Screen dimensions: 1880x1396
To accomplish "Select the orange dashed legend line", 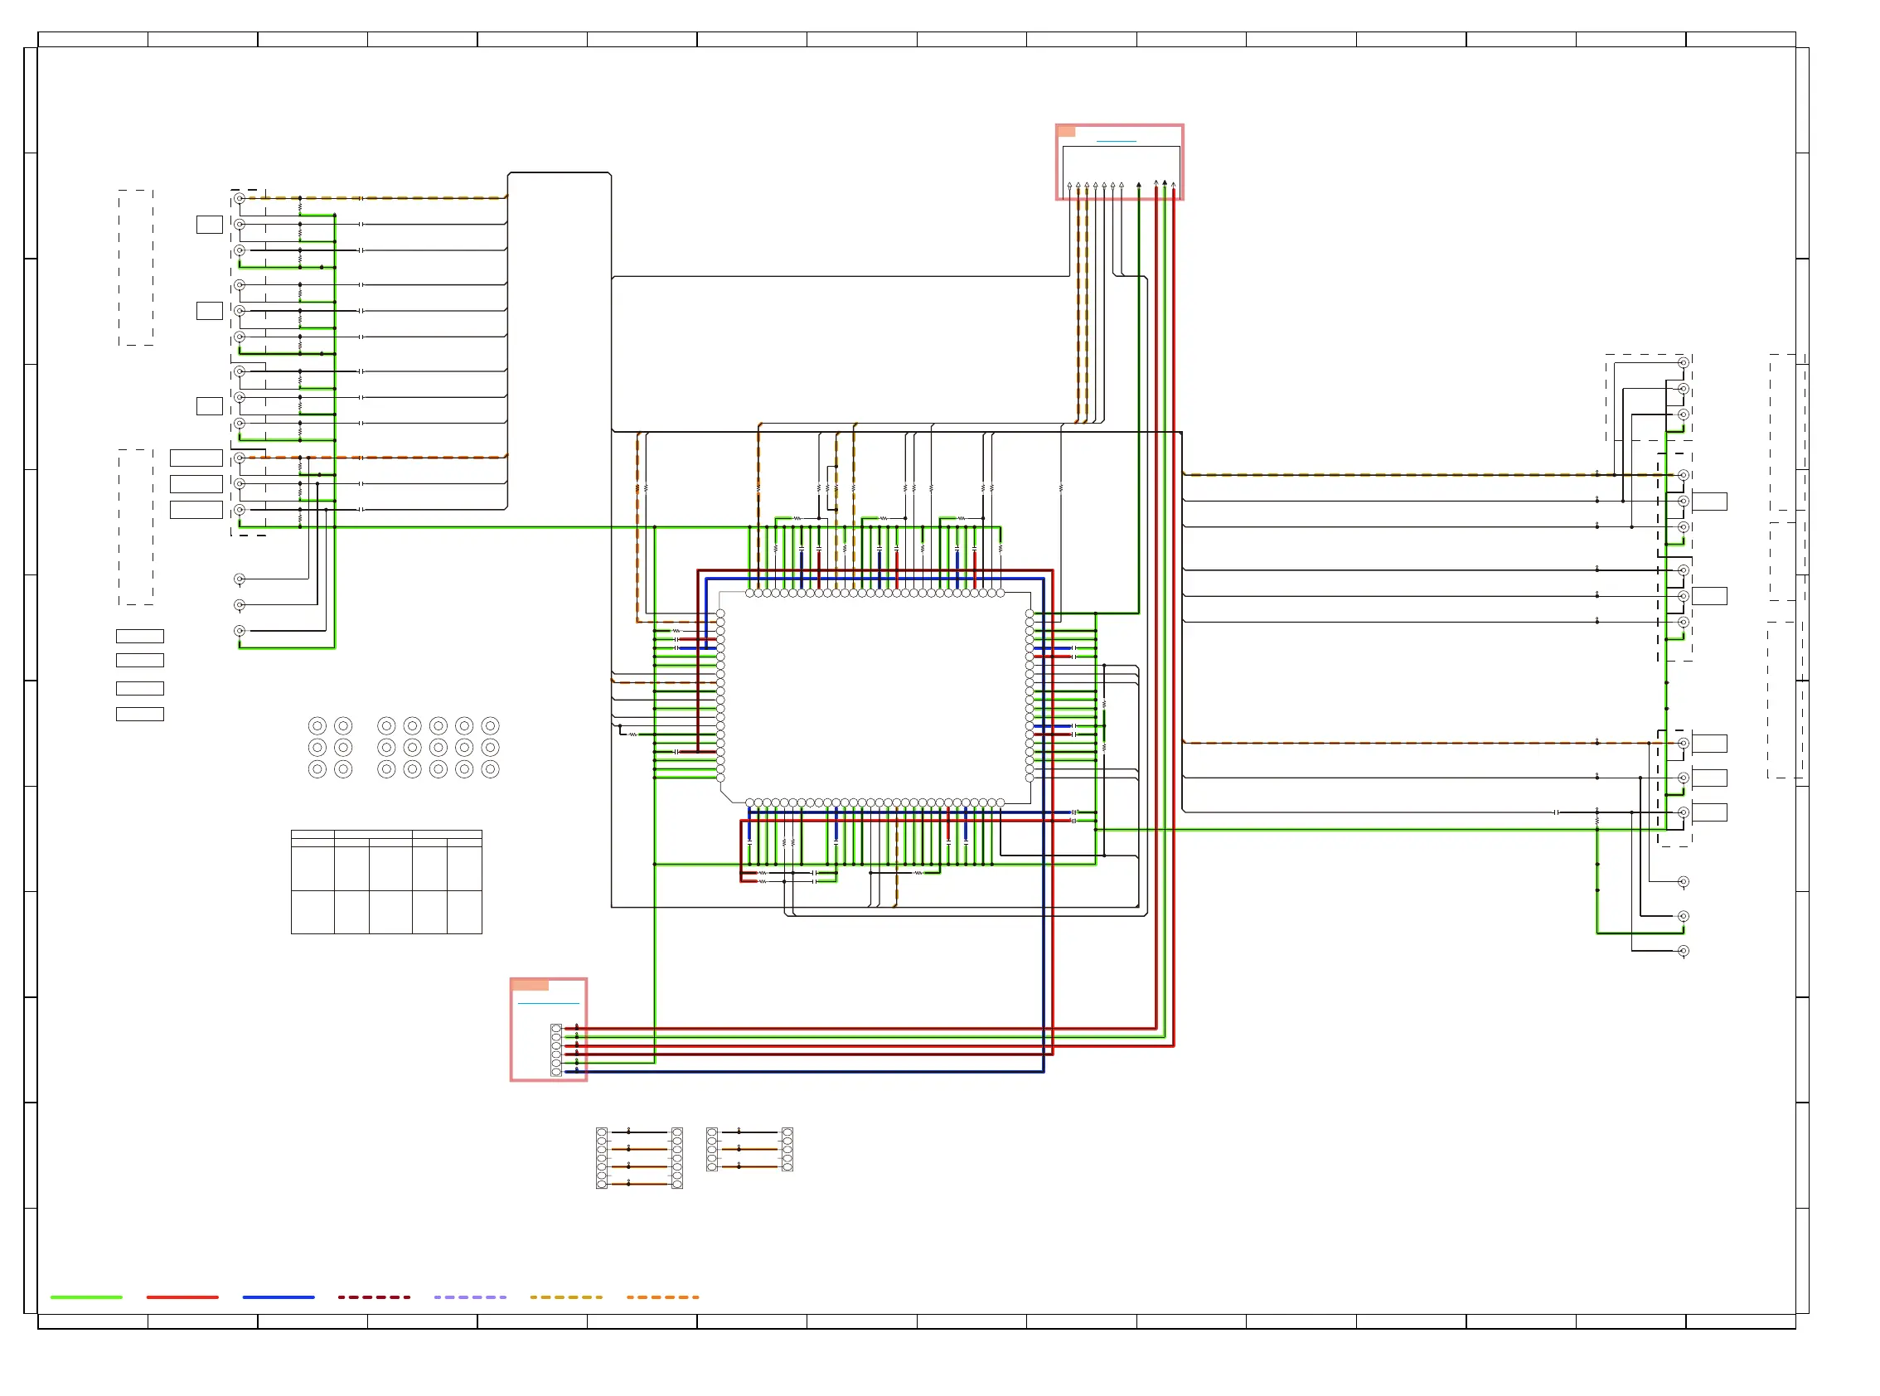I will pos(663,1297).
